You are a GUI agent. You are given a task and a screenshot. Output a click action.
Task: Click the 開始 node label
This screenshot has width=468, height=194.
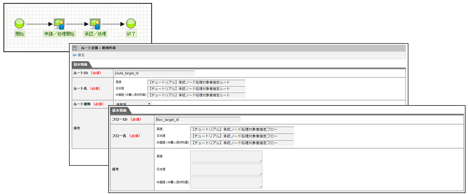20,34
